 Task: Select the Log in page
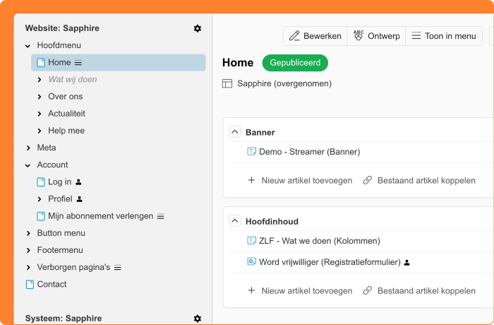(x=59, y=182)
